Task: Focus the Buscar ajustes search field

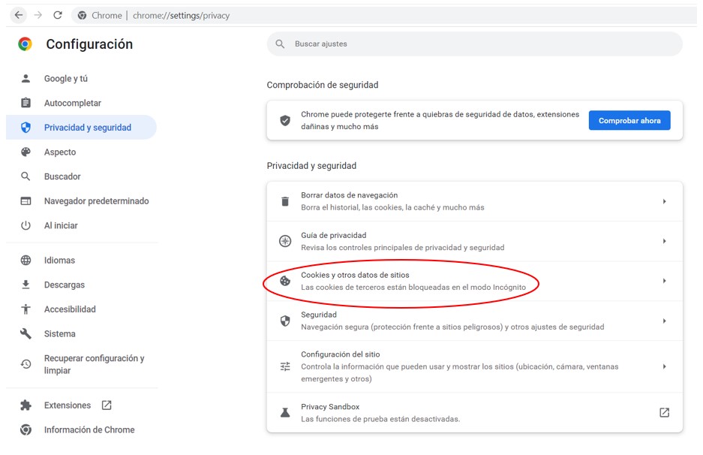Action: click(x=474, y=44)
